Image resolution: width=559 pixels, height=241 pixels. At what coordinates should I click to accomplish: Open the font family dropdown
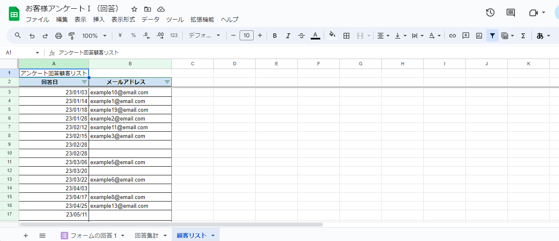tap(204, 36)
